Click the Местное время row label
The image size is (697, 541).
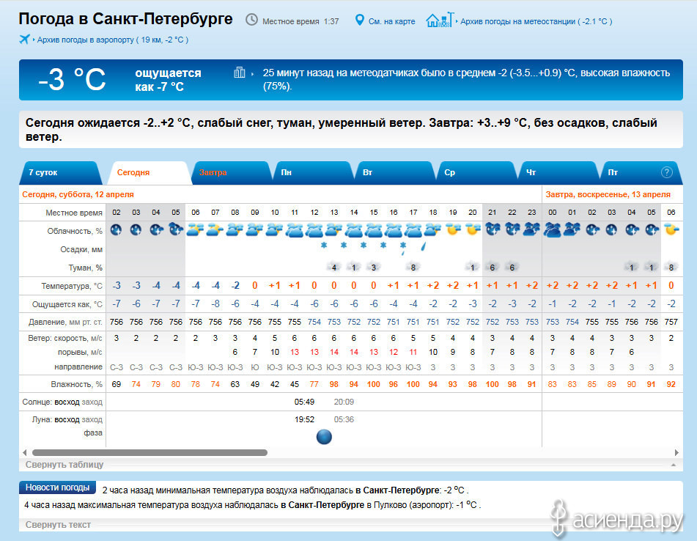(x=74, y=213)
